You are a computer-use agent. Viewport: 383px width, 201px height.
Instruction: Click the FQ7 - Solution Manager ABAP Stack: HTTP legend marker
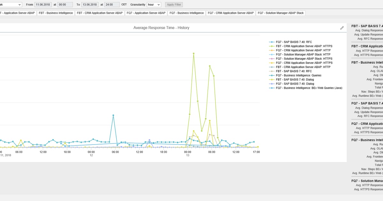272,54
